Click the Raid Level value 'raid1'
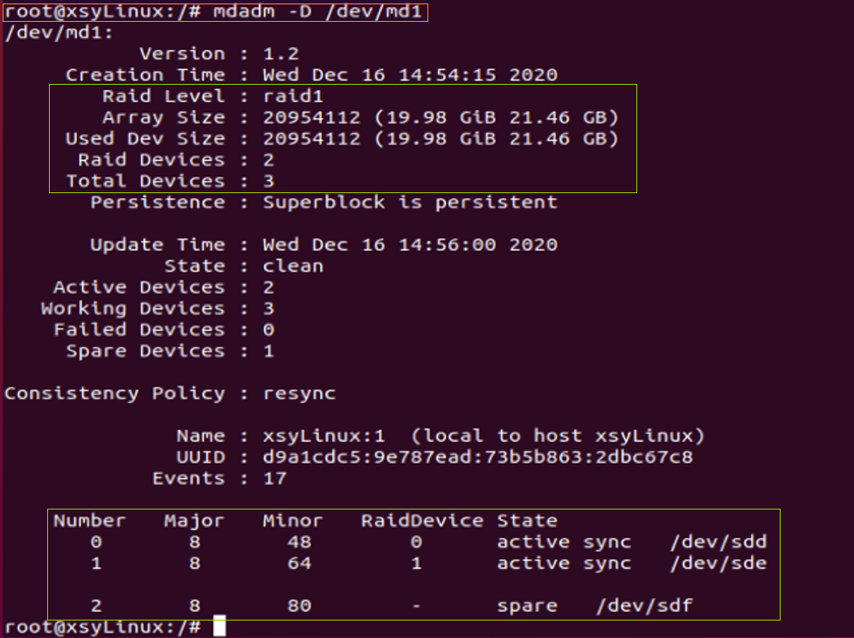854x638 pixels. tap(293, 96)
